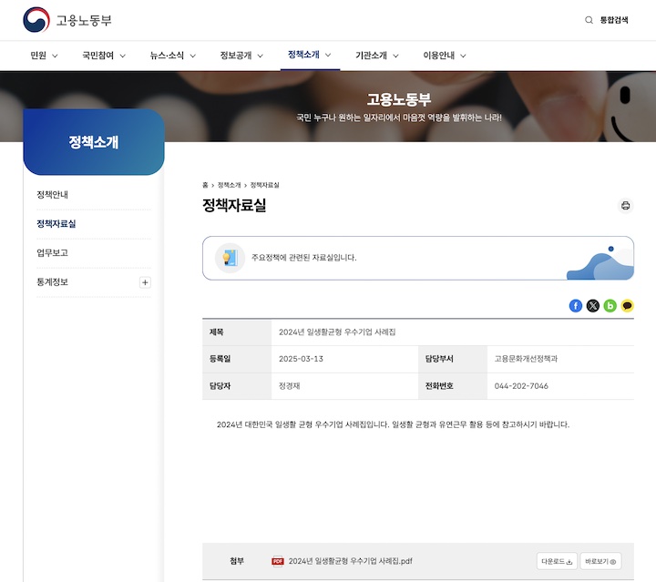Share via the green b icon

pyautogui.click(x=610, y=306)
